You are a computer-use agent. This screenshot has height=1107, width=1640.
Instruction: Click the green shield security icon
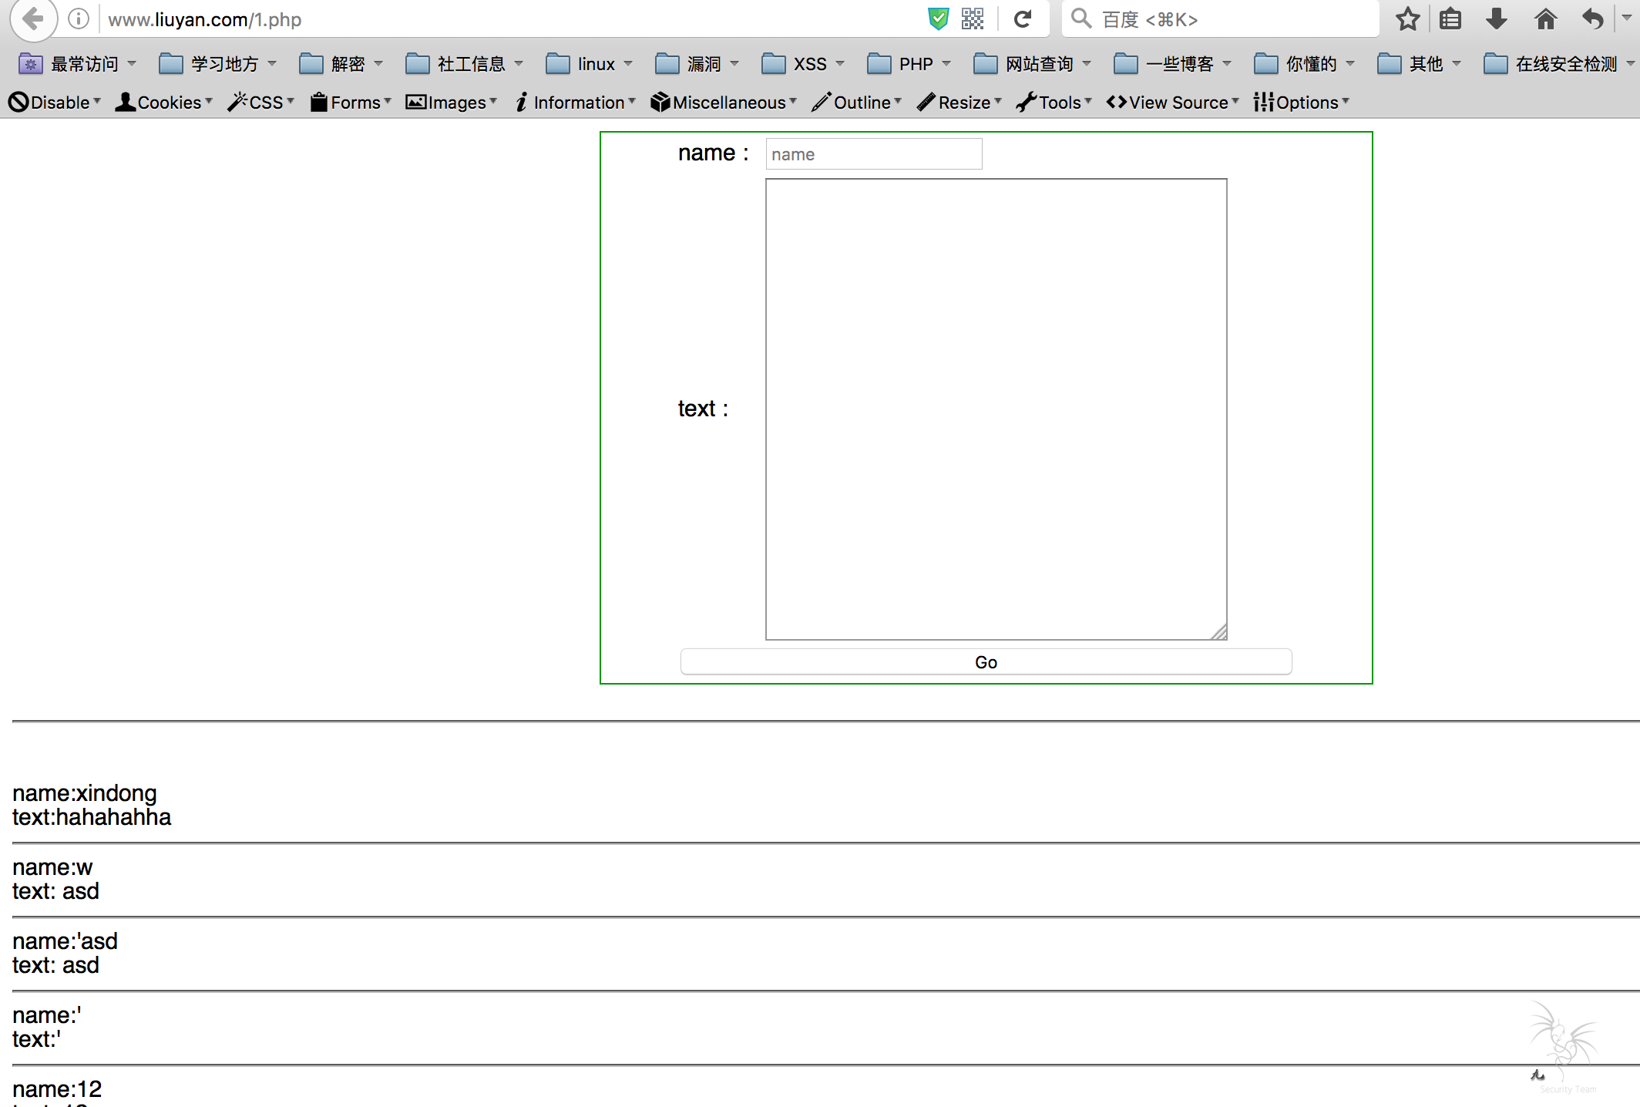938,19
